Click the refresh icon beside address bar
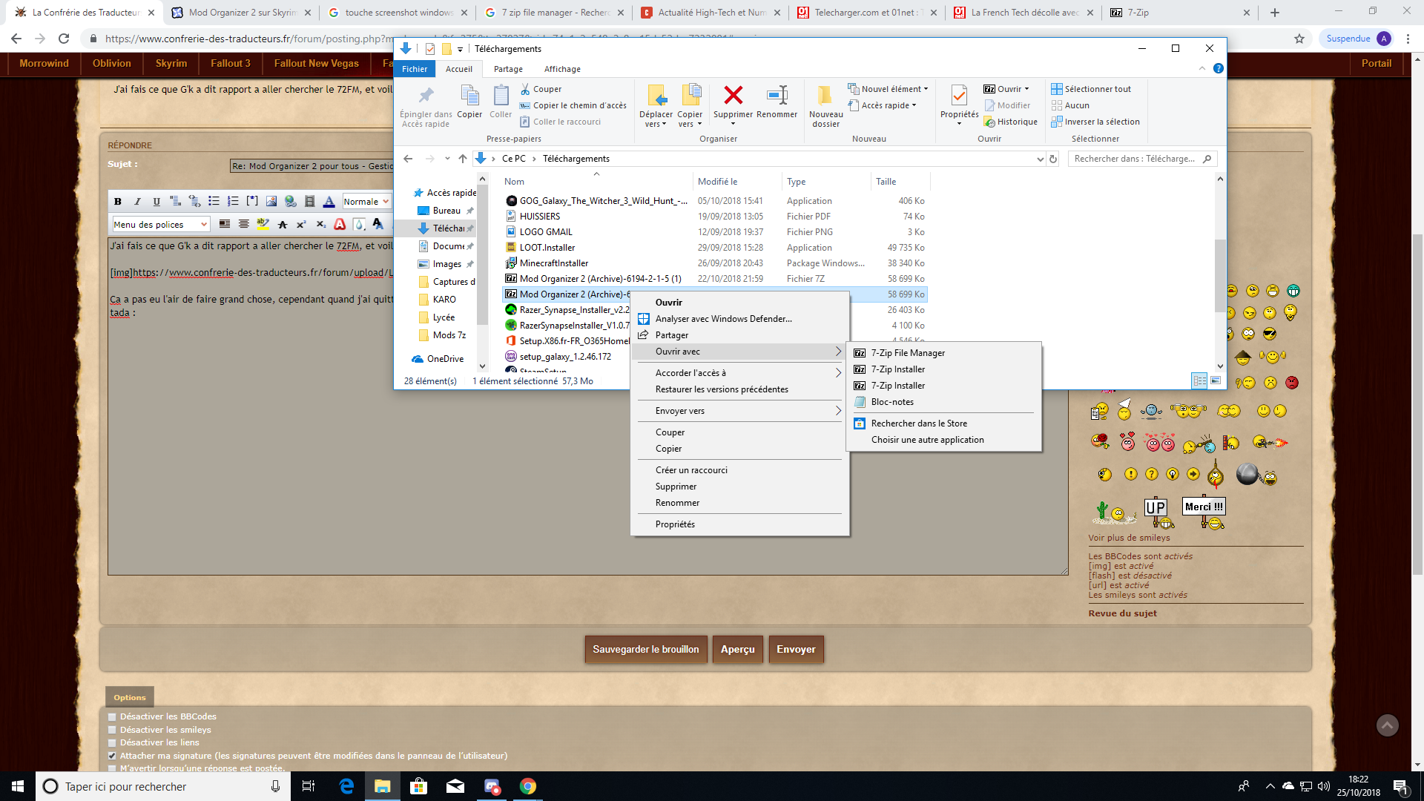The image size is (1424, 801). (1052, 159)
